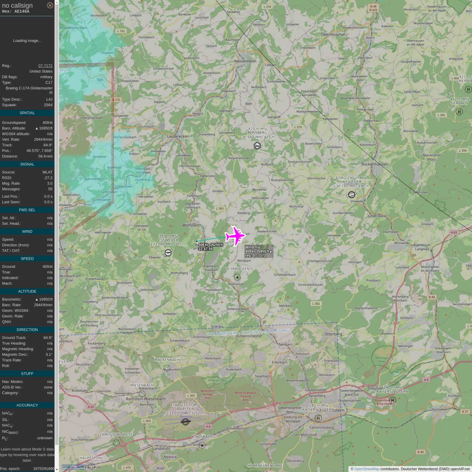
Task: Click the sidebar scrollbar down arrow
Action: (x=57, y=469)
